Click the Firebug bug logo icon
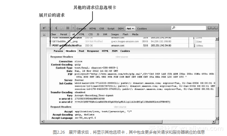 click(44, 28)
